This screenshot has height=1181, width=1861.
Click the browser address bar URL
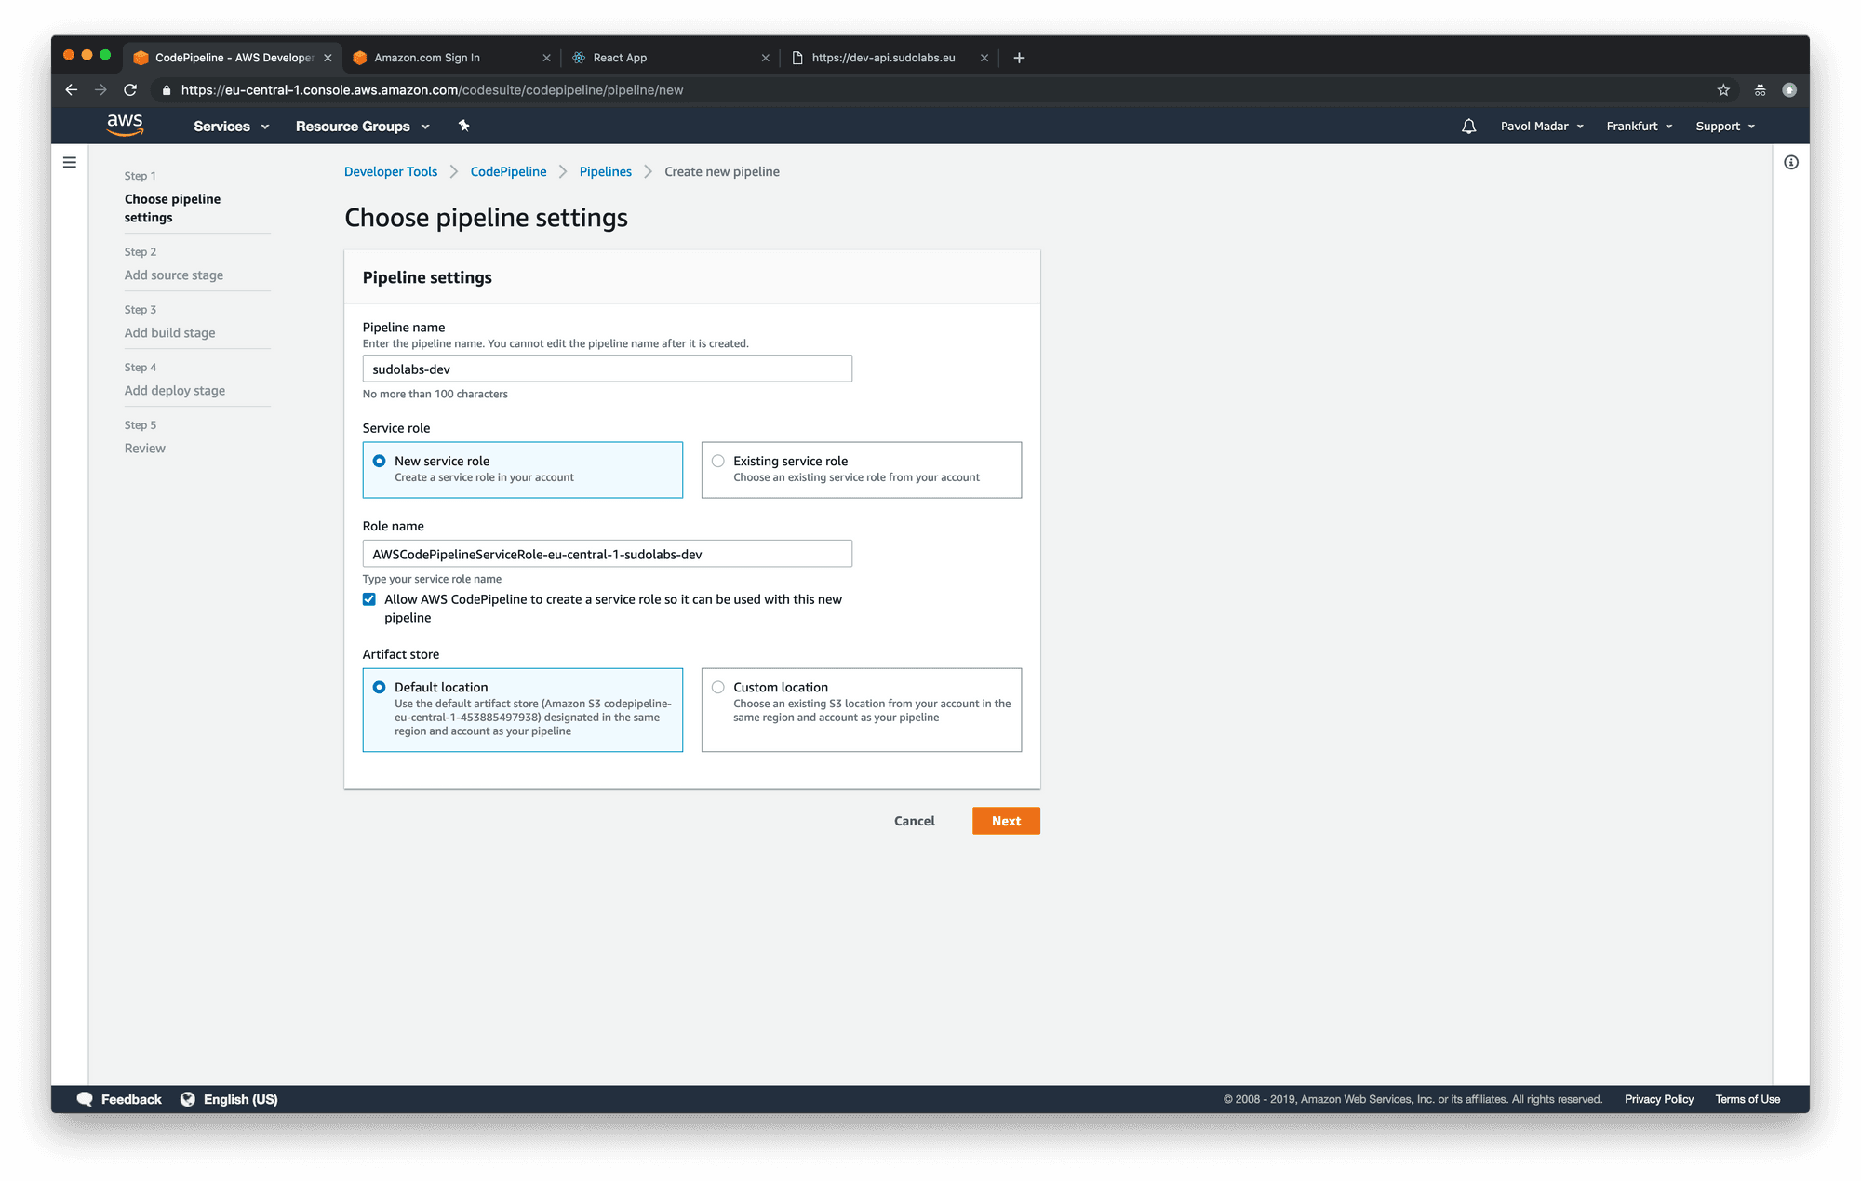point(432,90)
